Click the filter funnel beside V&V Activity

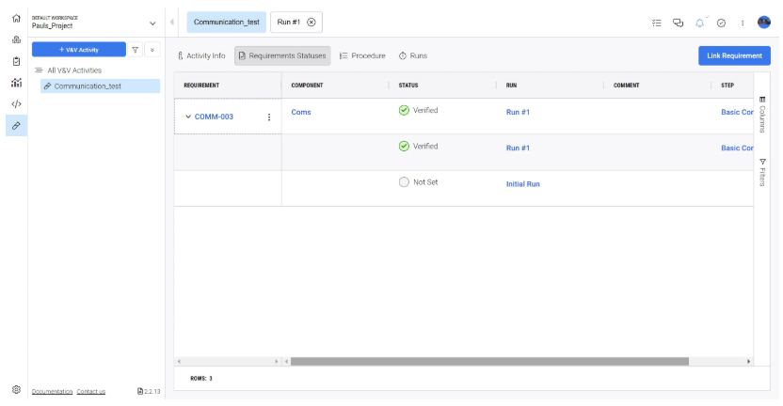(136, 49)
